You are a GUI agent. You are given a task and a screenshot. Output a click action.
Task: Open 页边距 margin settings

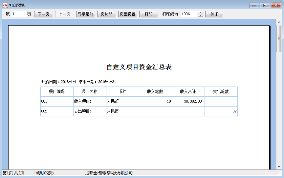(106, 14)
